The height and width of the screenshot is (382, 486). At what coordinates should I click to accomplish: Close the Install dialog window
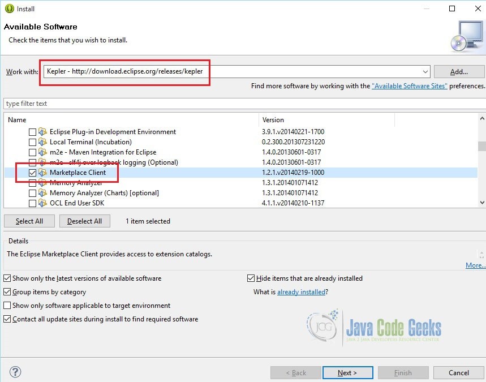pos(478,8)
